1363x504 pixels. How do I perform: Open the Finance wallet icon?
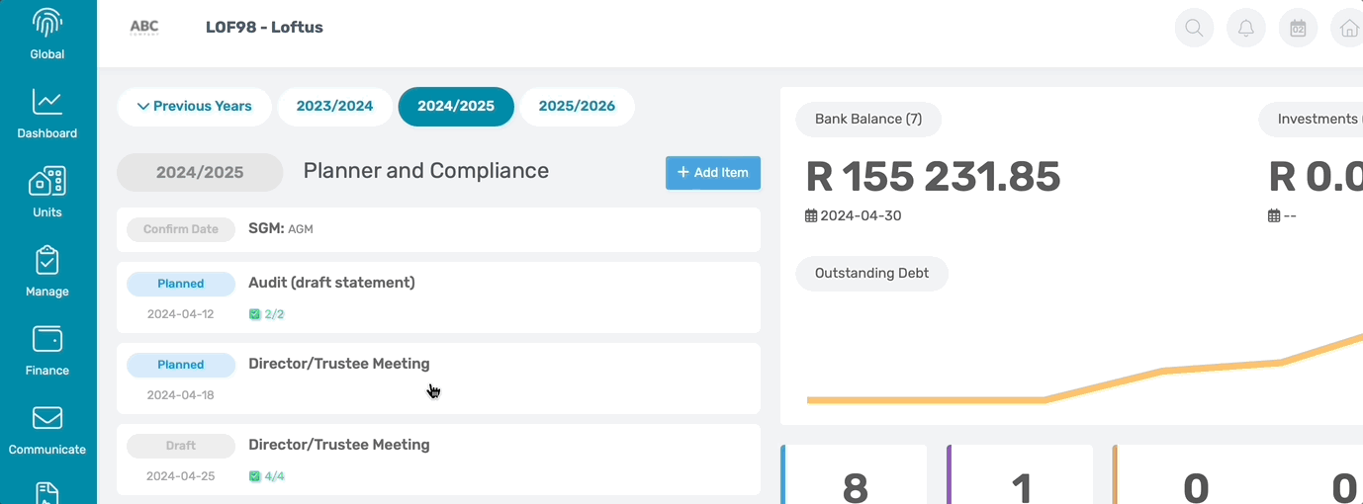tap(47, 339)
